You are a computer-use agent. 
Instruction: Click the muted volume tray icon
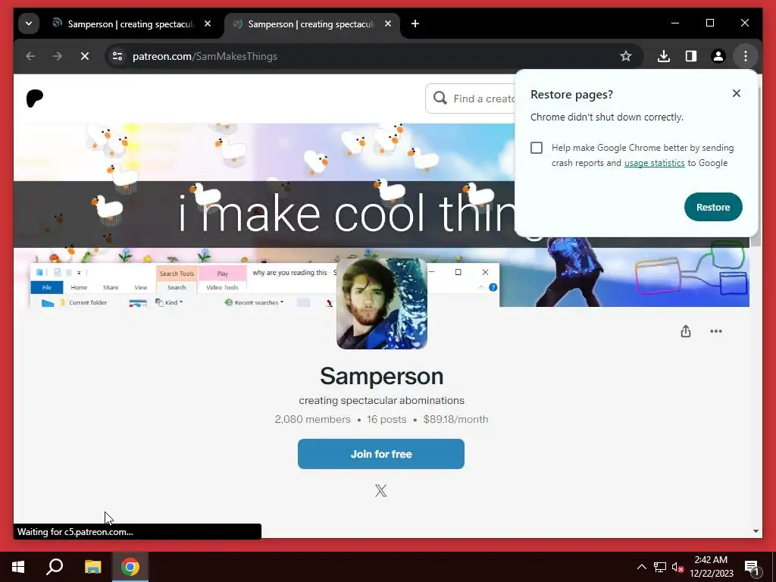point(677,567)
